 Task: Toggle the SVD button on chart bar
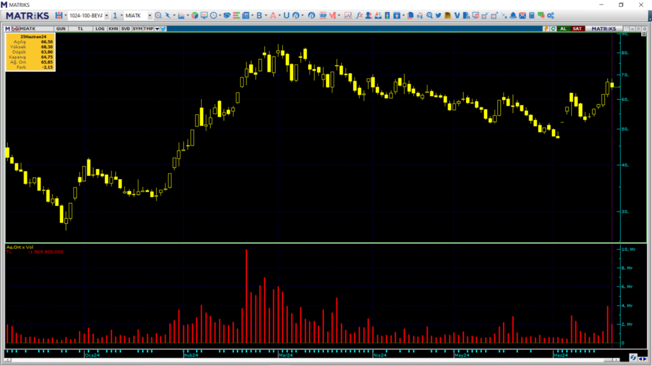pos(125,29)
